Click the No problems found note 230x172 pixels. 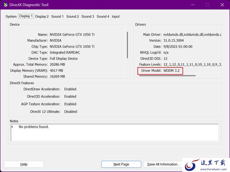coord(34,127)
